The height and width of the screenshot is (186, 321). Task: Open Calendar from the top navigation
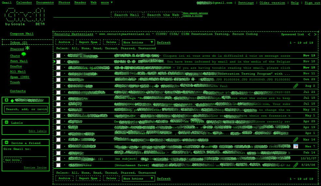point(24,3)
